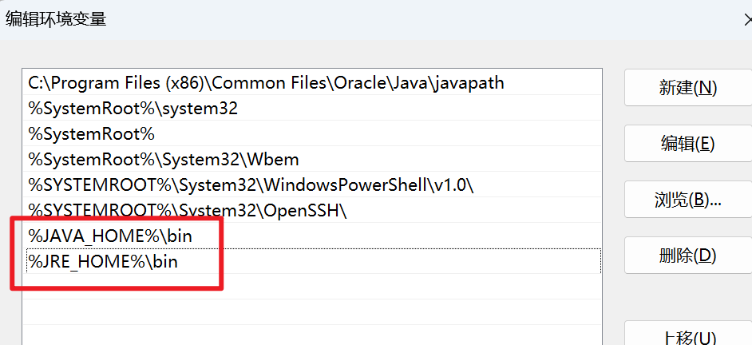Click the 编辑(E) button
Viewport: 752px width, 345px height.
[687, 144]
